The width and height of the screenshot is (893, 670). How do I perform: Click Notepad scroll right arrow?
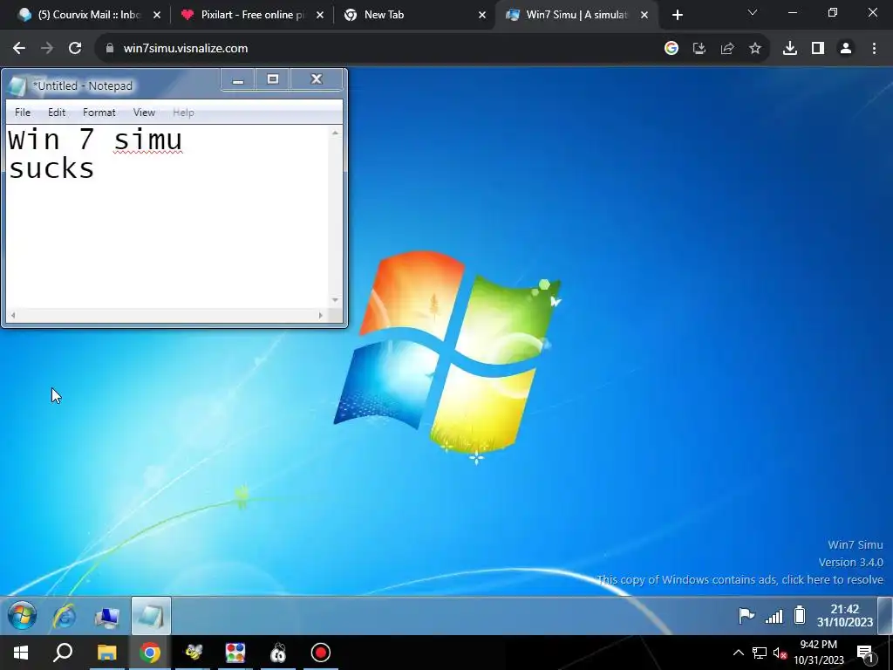coord(321,315)
